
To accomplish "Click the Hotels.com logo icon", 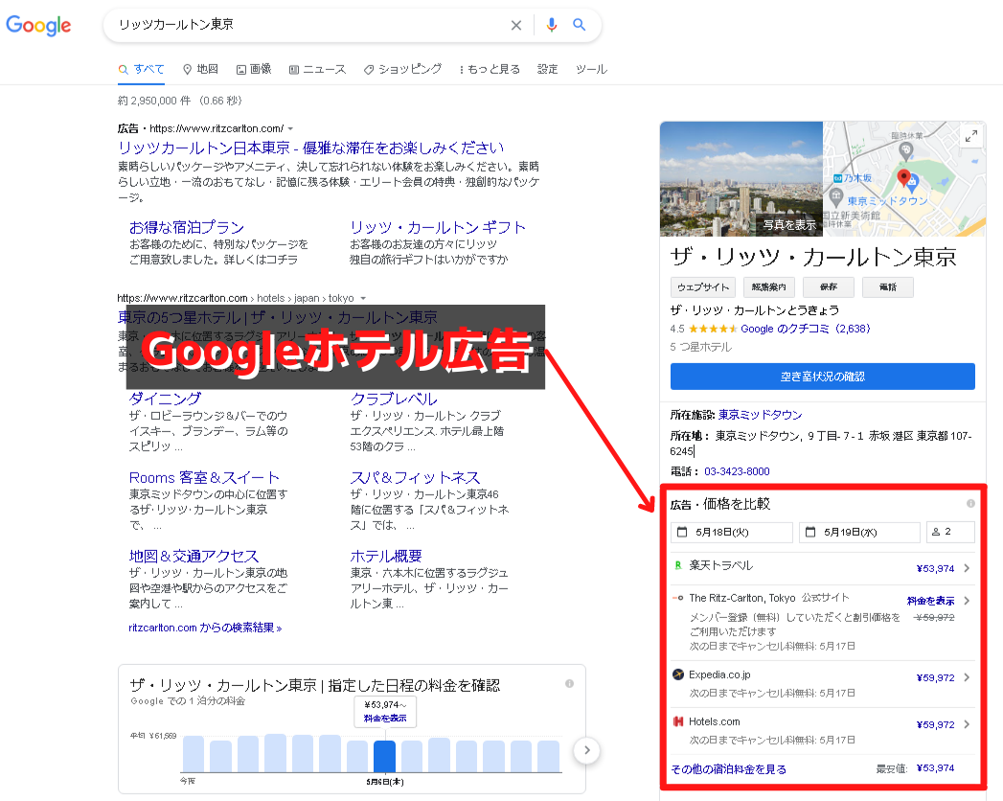I will click(x=678, y=721).
